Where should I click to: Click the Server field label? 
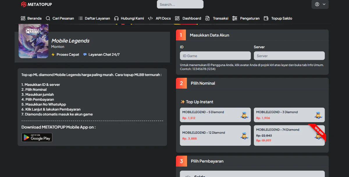259,47
